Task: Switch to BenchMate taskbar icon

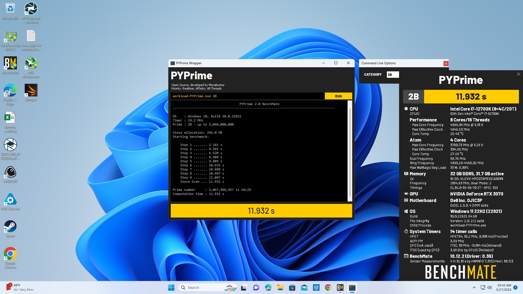Action: (x=340, y=287)
